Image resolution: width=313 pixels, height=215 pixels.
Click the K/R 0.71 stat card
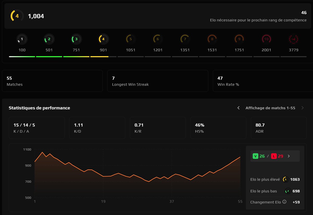pos(158,128)
